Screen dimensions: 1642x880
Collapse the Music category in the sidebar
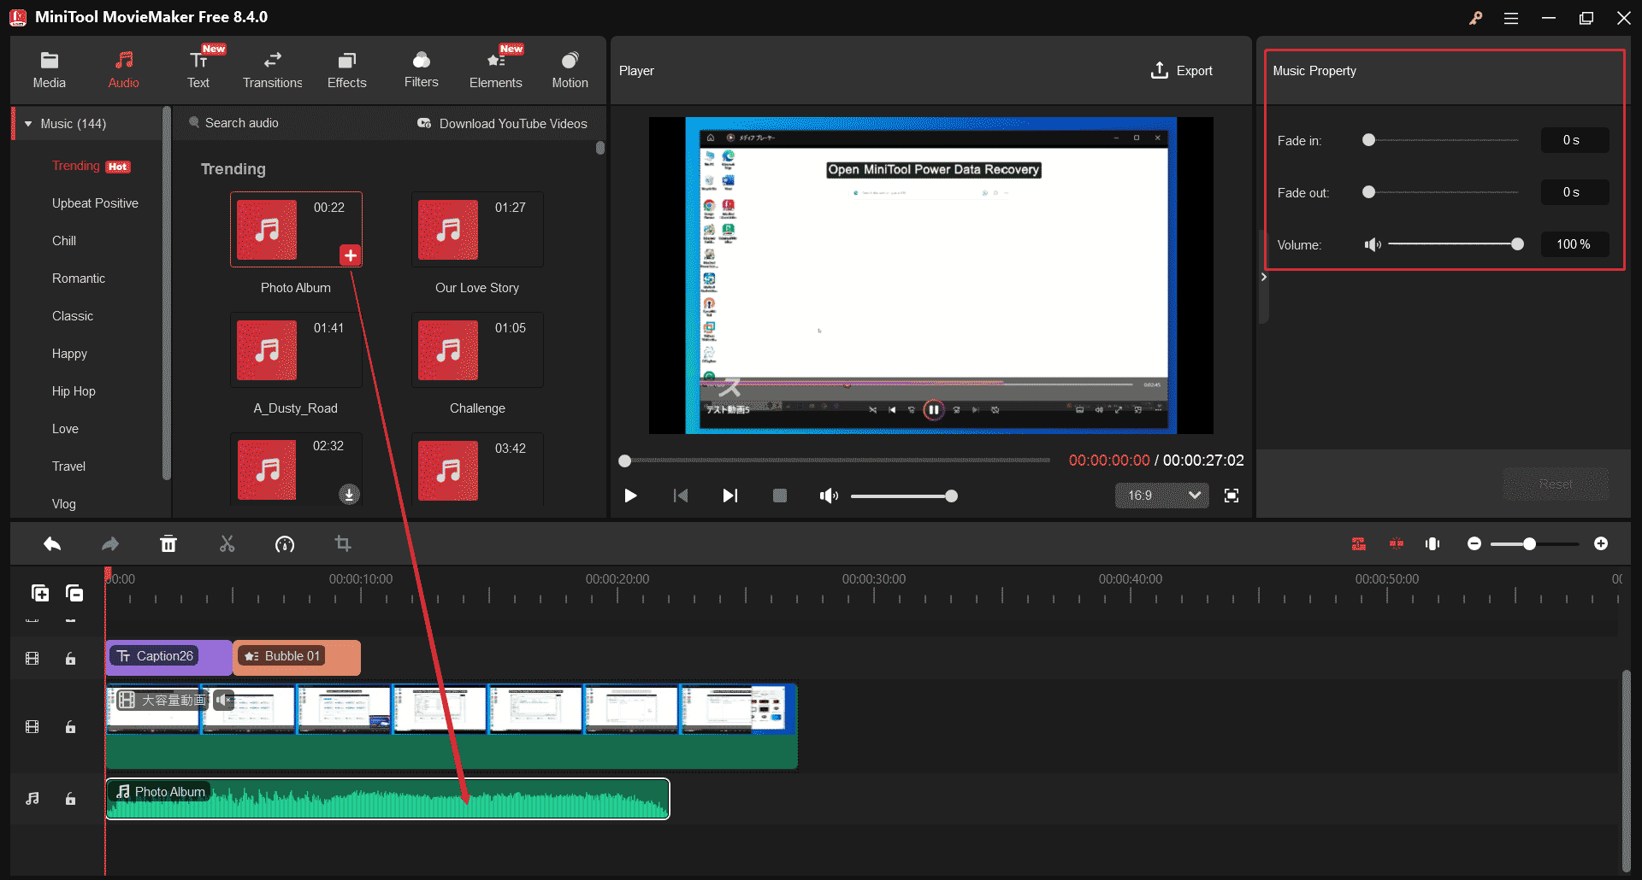28,123
